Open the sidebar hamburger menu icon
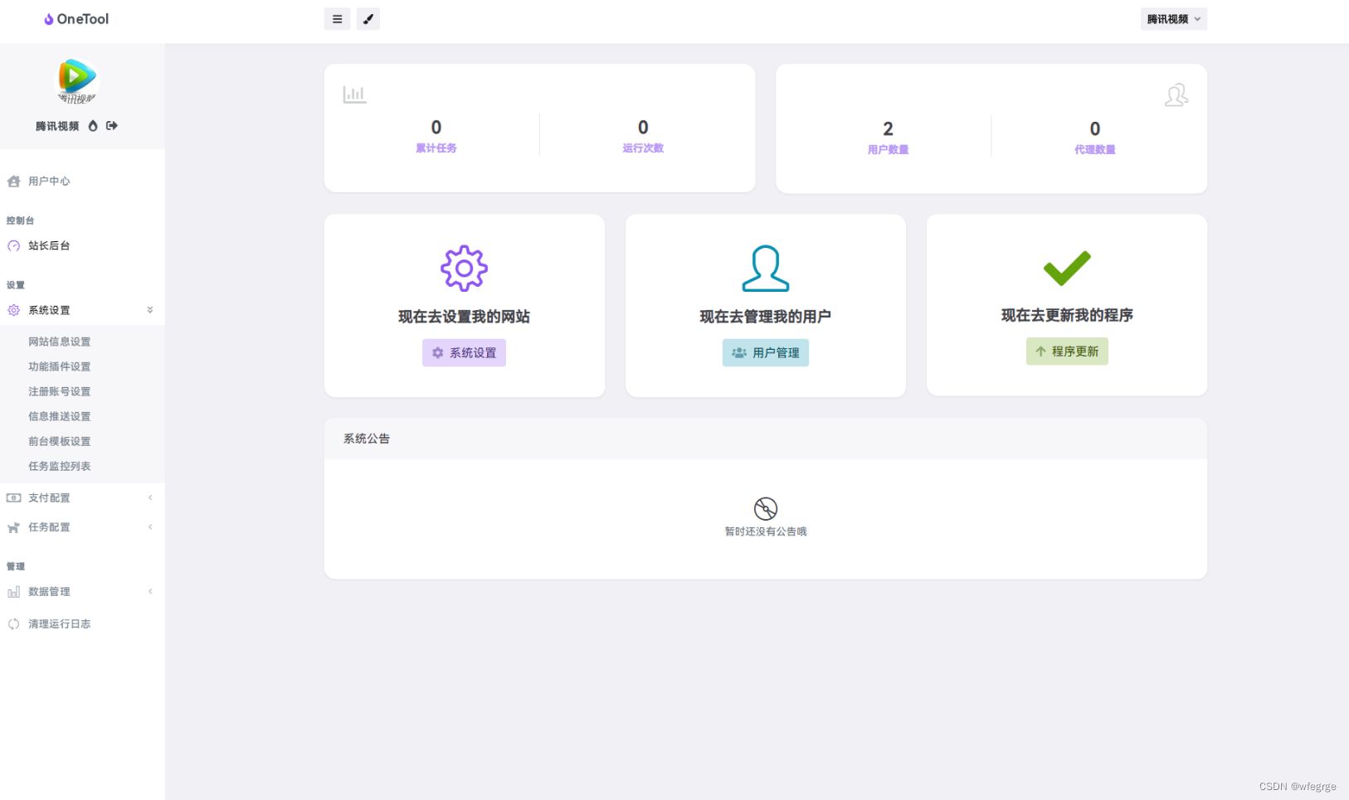The height and width of the screenshot is (800, 1349). coord(337,18)
